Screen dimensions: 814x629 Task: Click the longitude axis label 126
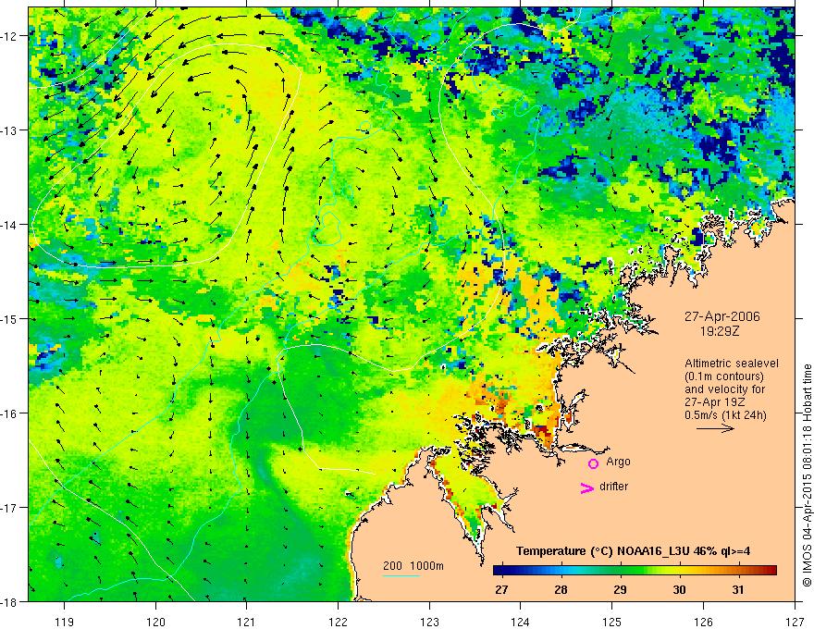click(x=703, y=622)
